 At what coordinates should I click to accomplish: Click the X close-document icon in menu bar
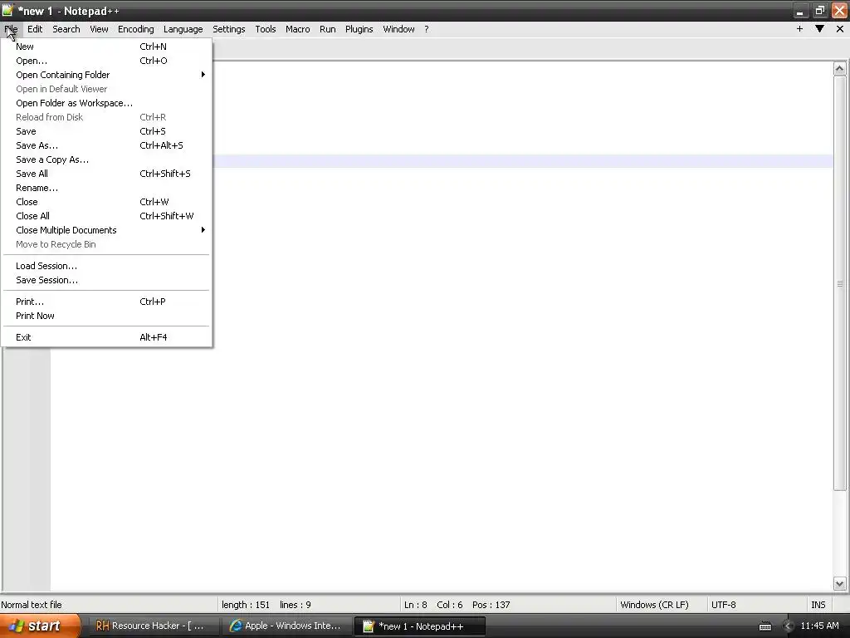click(x=840, y=29)
